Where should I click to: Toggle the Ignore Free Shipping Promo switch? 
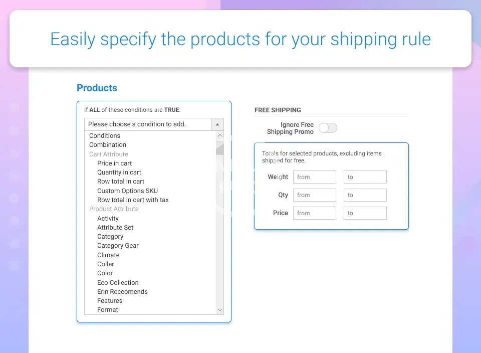coord(328,128)
